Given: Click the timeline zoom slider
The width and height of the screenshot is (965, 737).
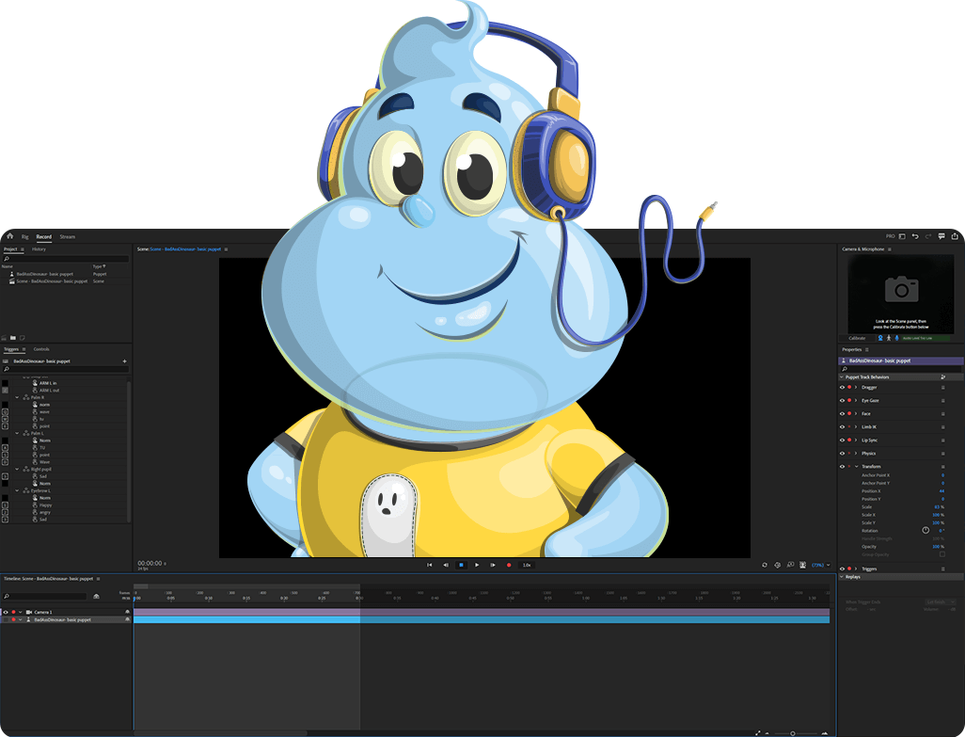Looking at the screenshot, I should tap(793, 732).
